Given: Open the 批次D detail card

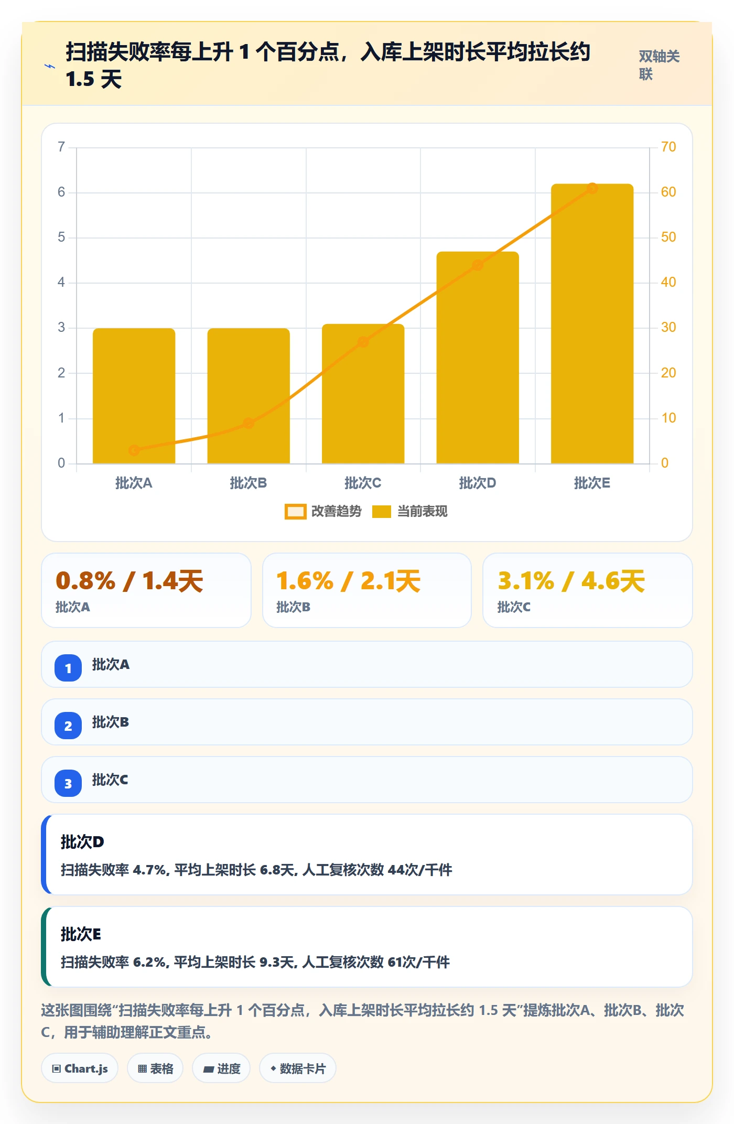Looking at the screenshot, I should [x=367, y=855].
